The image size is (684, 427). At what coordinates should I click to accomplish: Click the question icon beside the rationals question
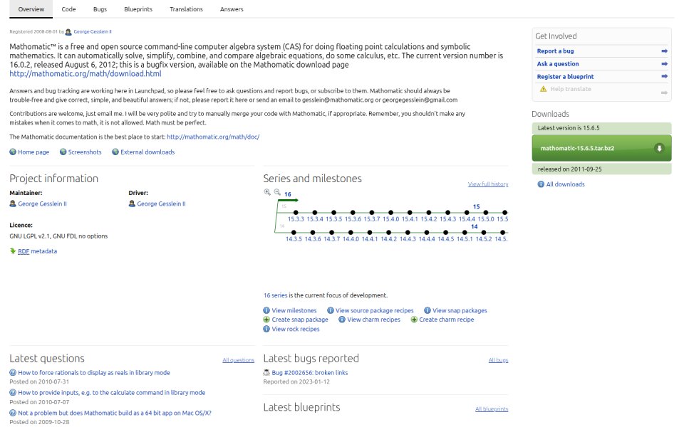coord(13,372)
